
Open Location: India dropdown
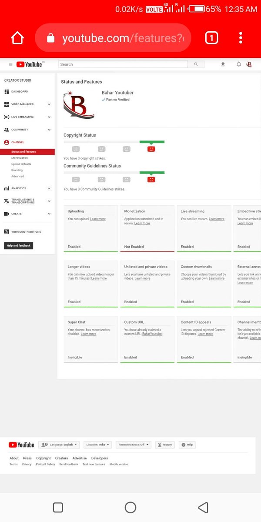98,445
